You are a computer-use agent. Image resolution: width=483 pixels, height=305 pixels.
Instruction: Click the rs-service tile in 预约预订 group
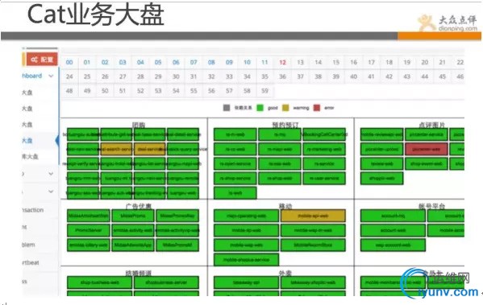tap(324, 163)
